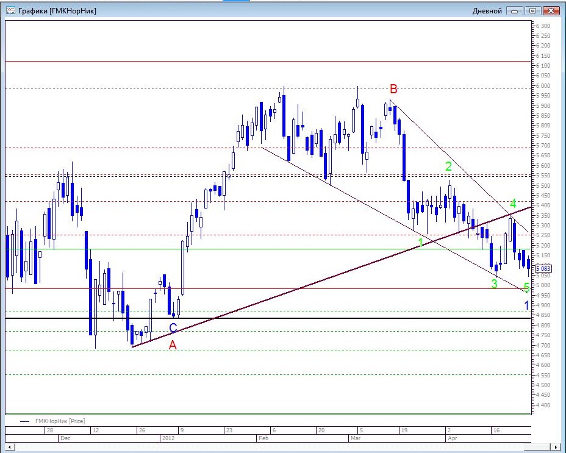
Task: Click the chart window icon in the title bar
Action: 11,10
